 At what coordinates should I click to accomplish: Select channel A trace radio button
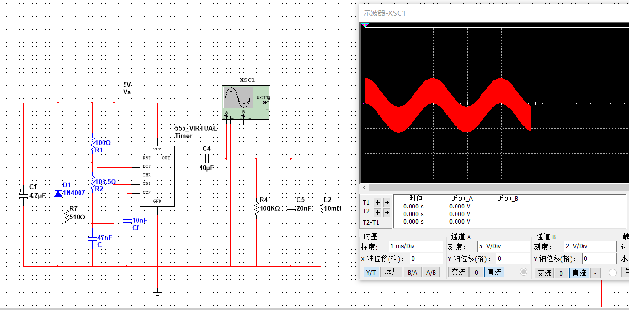click(524, 272)
